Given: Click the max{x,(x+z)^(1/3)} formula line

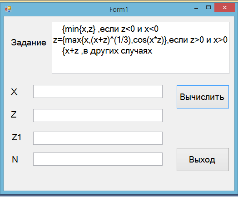Looking at the screenshot, I should pyautogui.click(x=140, y=40).
